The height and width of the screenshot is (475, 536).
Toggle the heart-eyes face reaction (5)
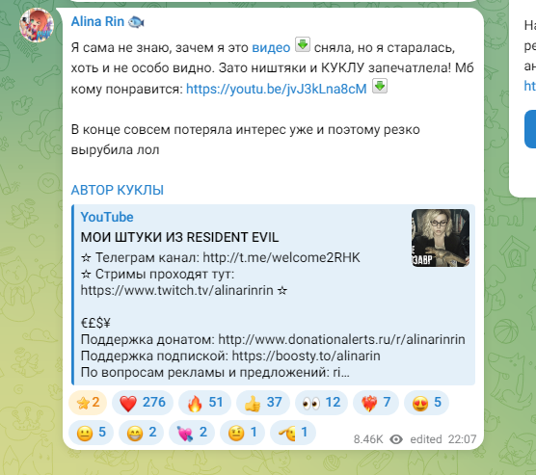pyautogui.click(x=426, y=403)
